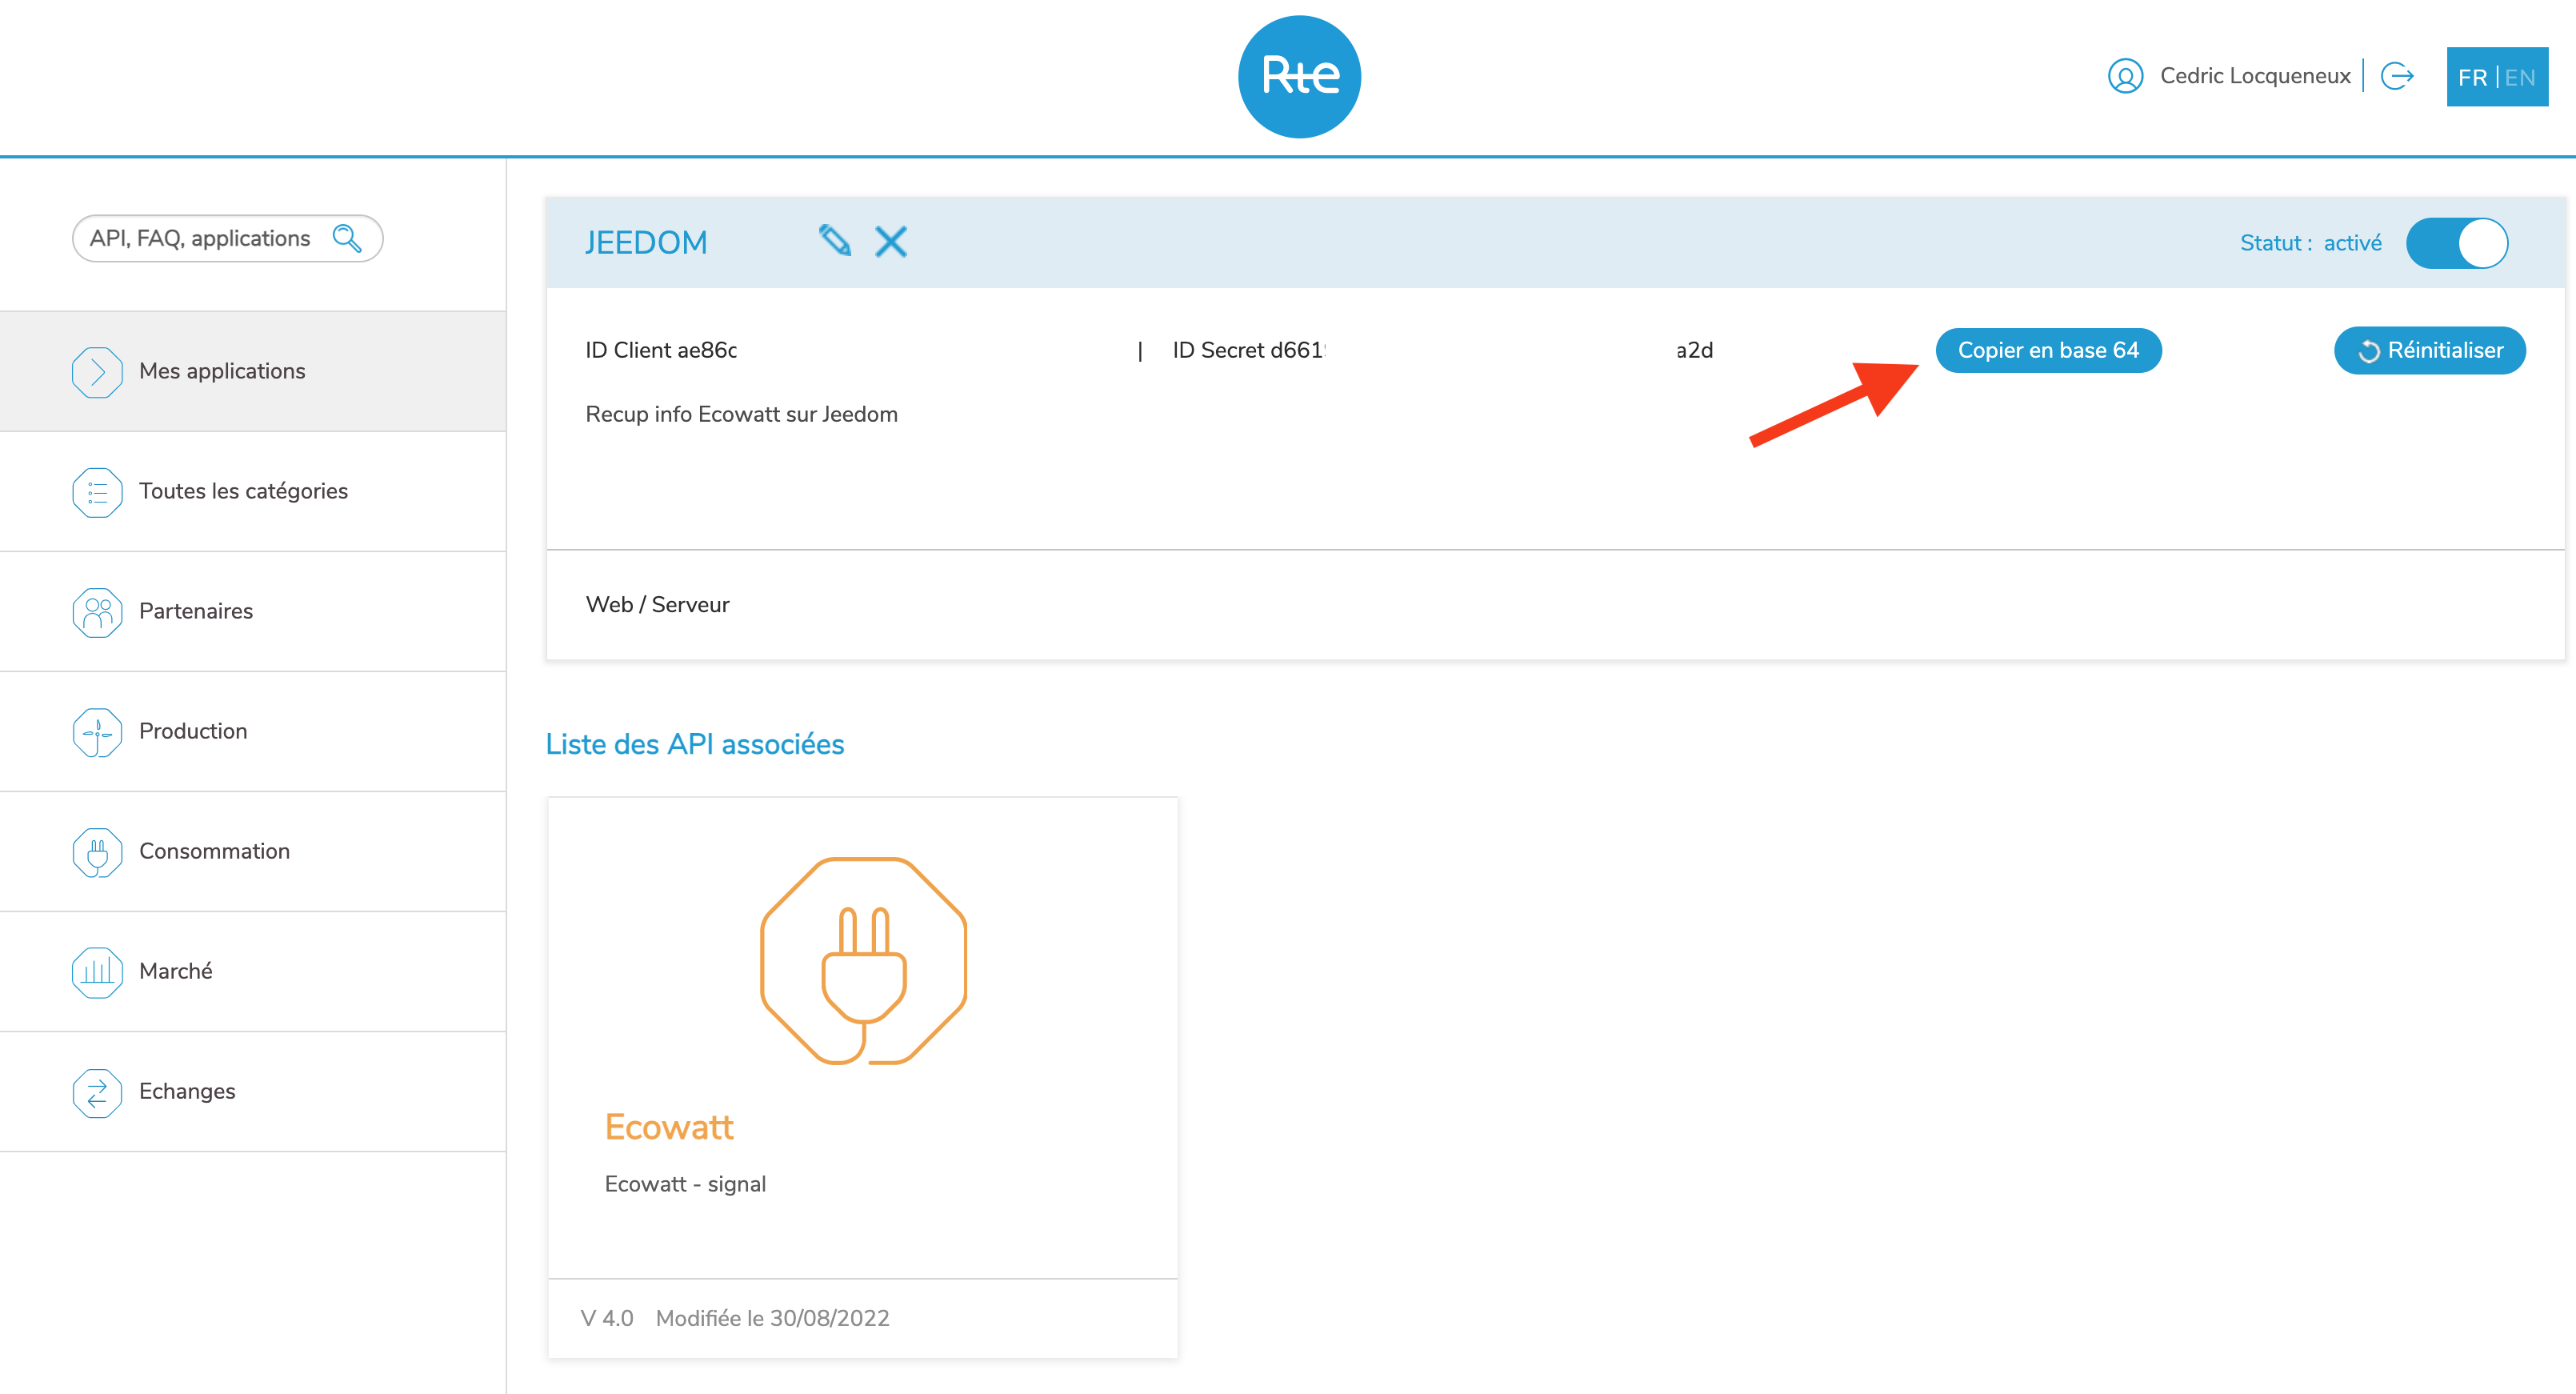Image resolution: width=2576 pixels, height=1394 pixels.
Task: Switch language to FR
Action: pyautogui.click(x=2472, y=77)
